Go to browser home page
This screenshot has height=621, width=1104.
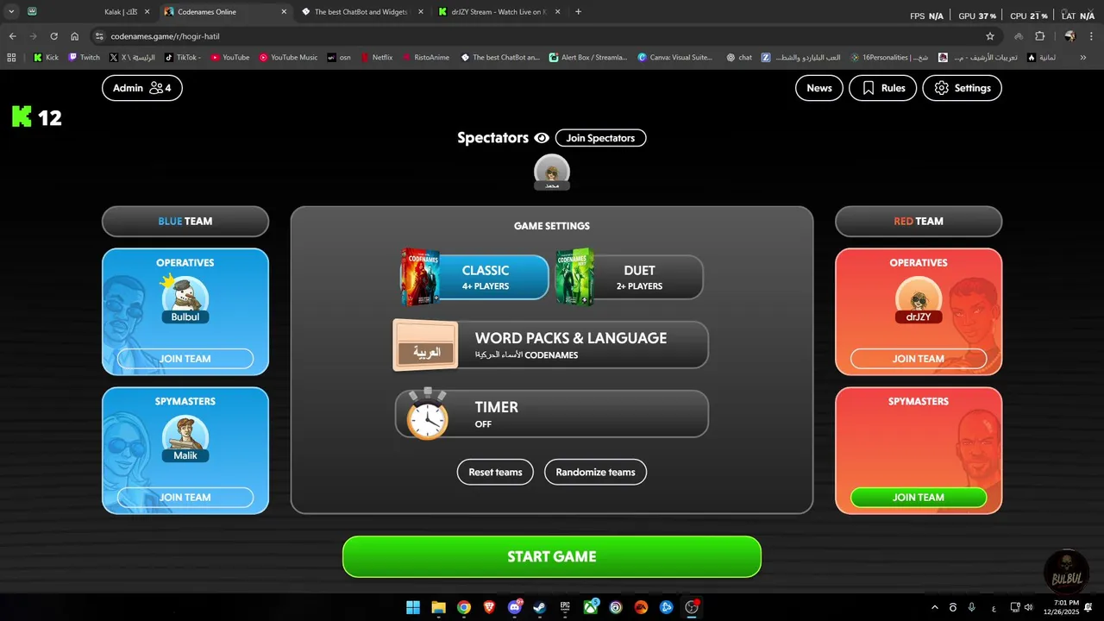(75, 36)
